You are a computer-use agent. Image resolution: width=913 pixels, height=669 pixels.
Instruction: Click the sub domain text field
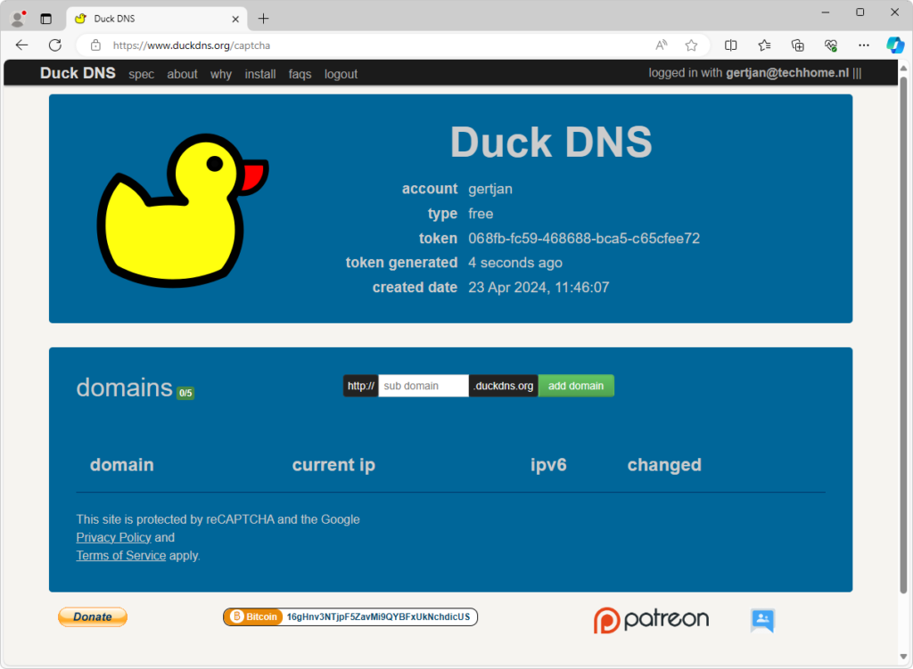pyautogui.click(x=424, y=386)
